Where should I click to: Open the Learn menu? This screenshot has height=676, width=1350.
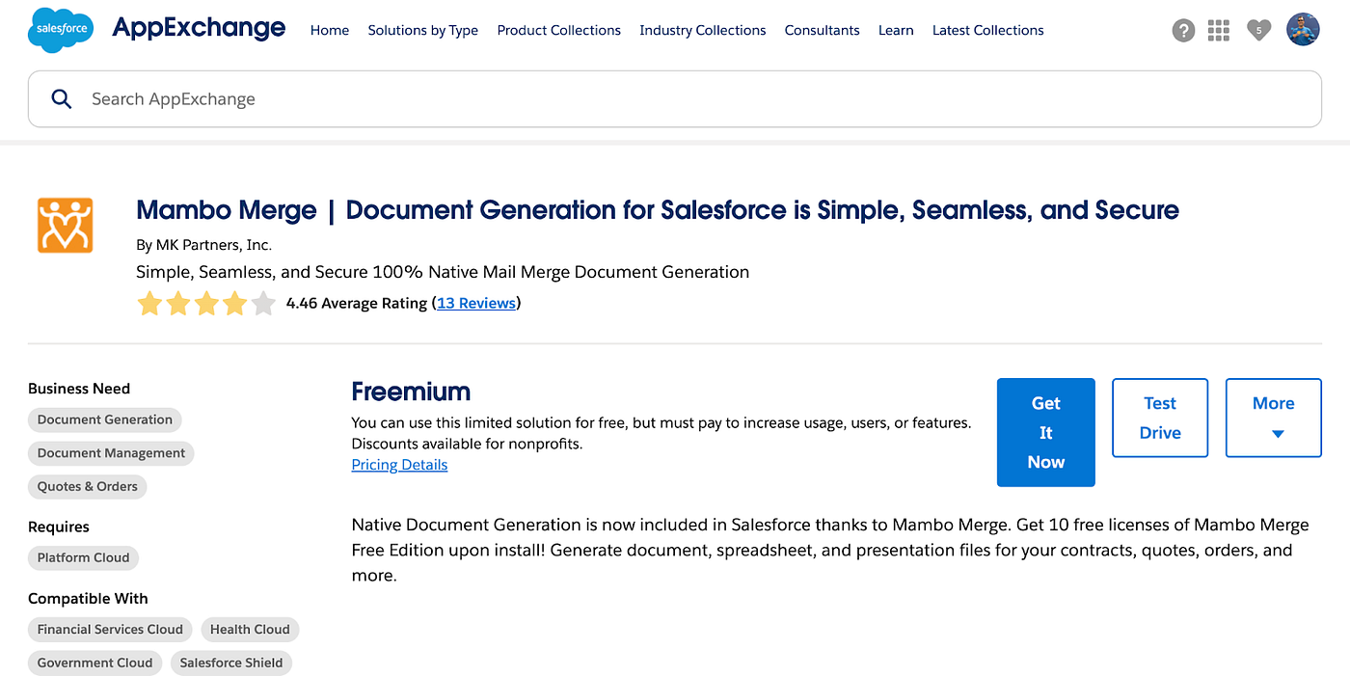coord(896,30)
